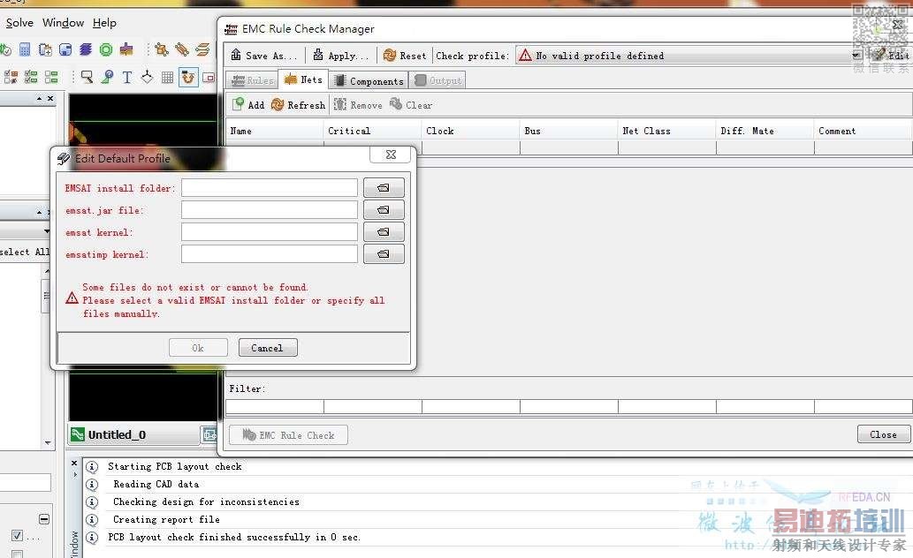Close the message window with its X
913x558 pixels.
point(74,464)
